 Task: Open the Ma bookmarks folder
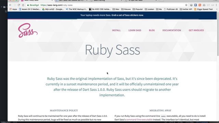pyautogui.click(x=159, y=9)
